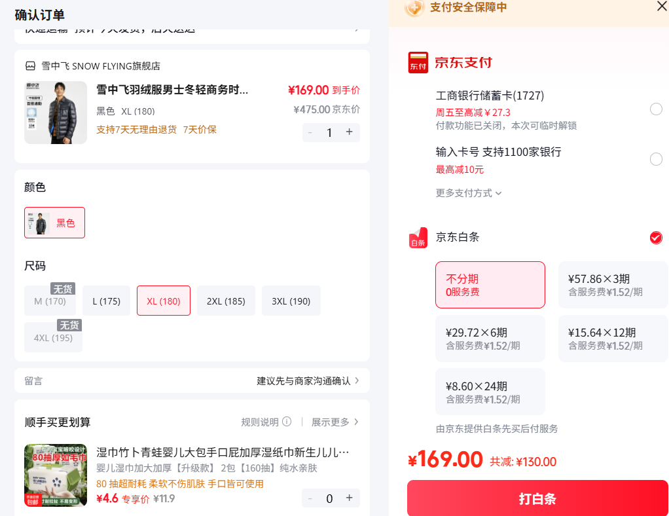Viewport: 669px width, 516px height.
Task: Click the 京东白条 logo icon
Action: [418, 237]
